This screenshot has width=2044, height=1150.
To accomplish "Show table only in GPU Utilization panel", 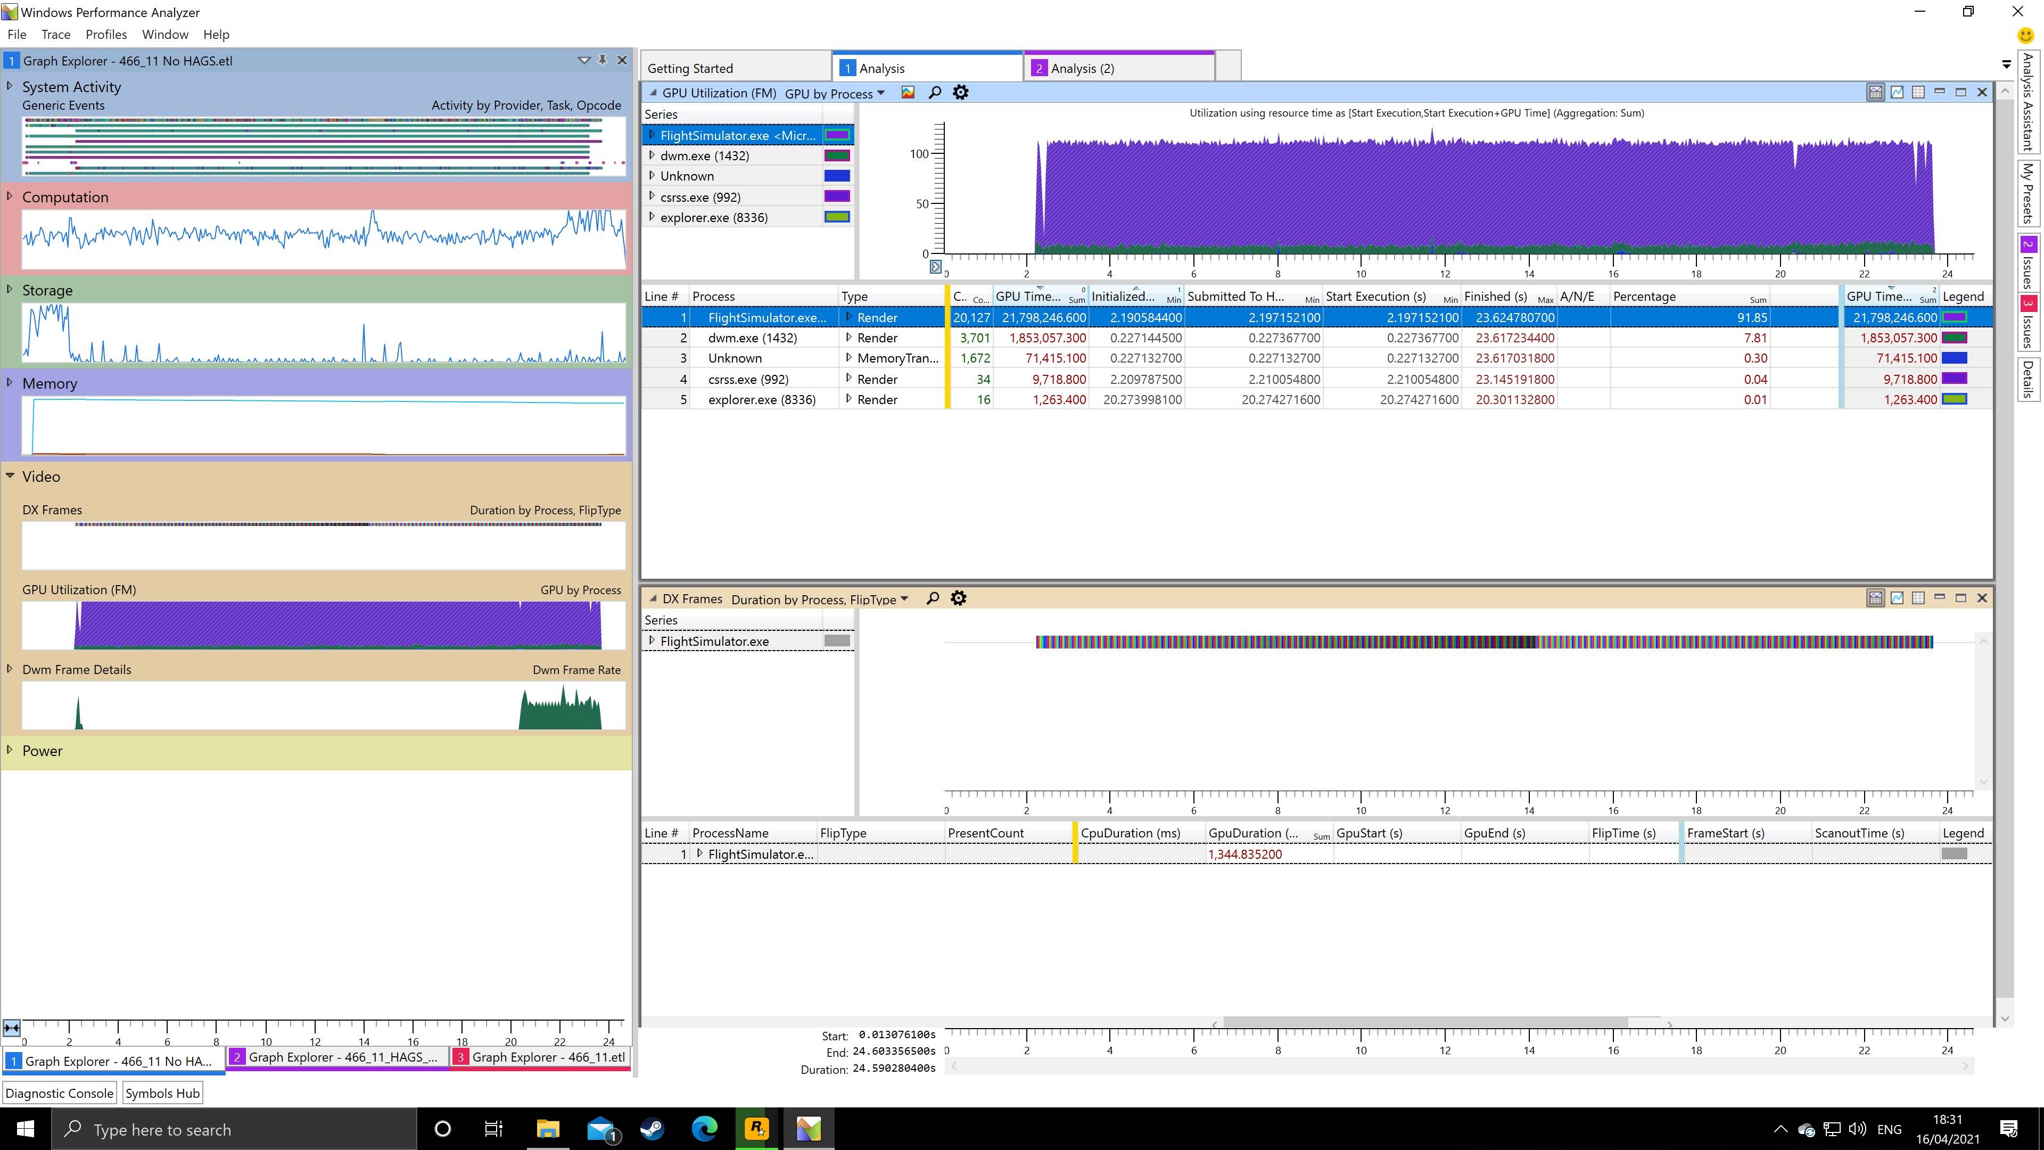I will click(x=1918, y=92).
